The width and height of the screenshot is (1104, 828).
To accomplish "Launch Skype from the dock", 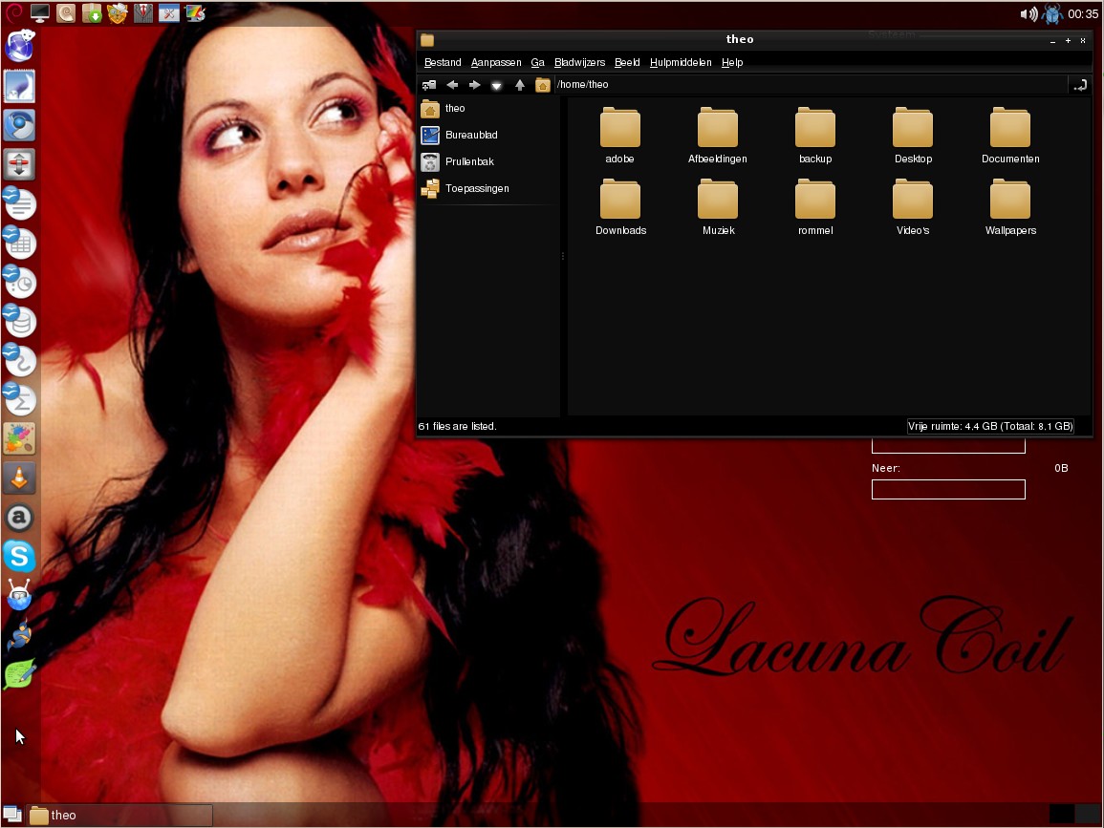I will point(20,557).
